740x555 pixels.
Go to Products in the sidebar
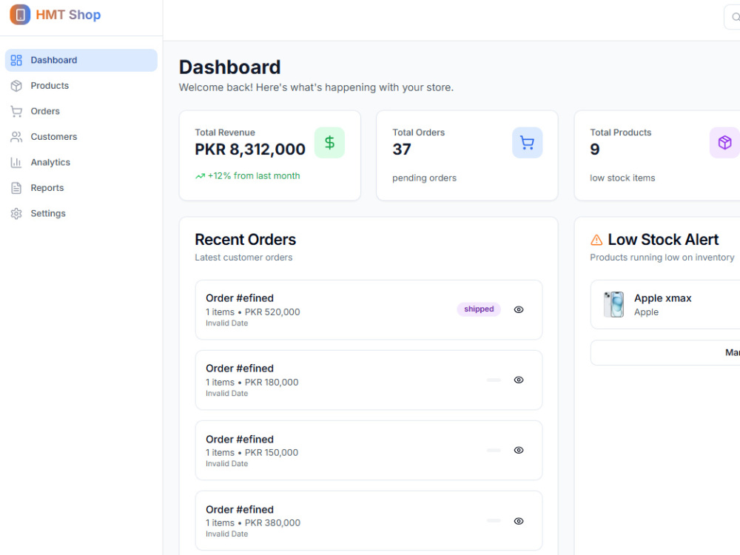click(x=81, y=86)
